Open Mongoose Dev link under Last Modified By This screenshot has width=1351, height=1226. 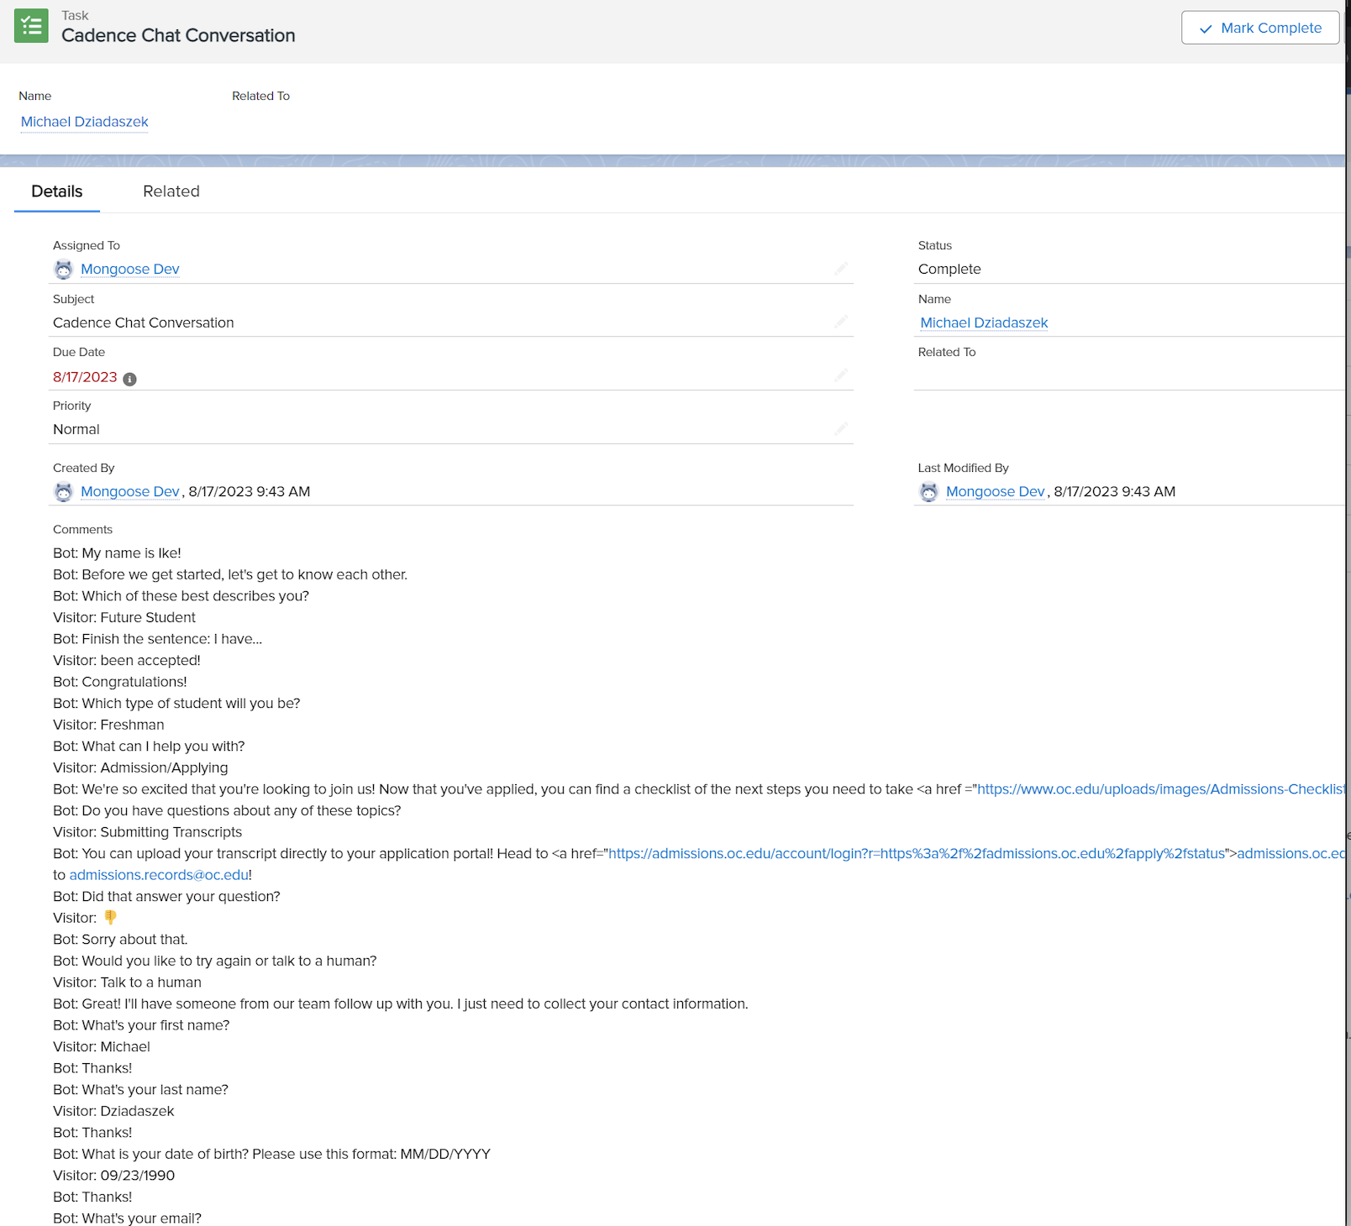(x=995, y=492)
